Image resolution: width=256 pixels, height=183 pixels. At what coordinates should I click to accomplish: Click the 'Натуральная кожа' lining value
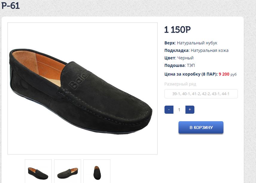tap(209, 50)
